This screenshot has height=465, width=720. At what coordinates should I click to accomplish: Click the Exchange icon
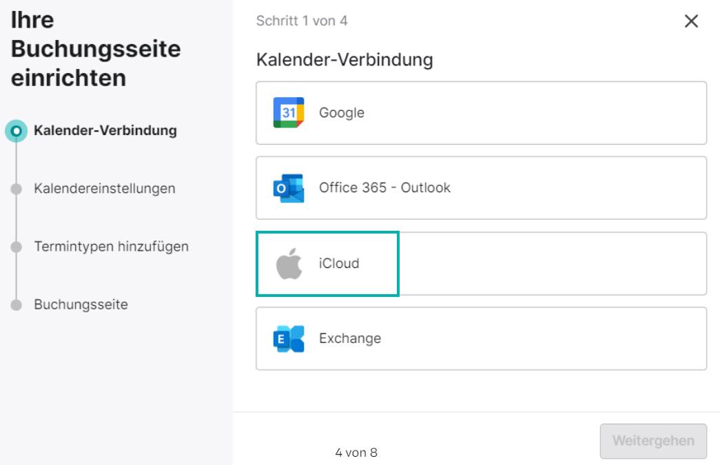coord(289,339)
